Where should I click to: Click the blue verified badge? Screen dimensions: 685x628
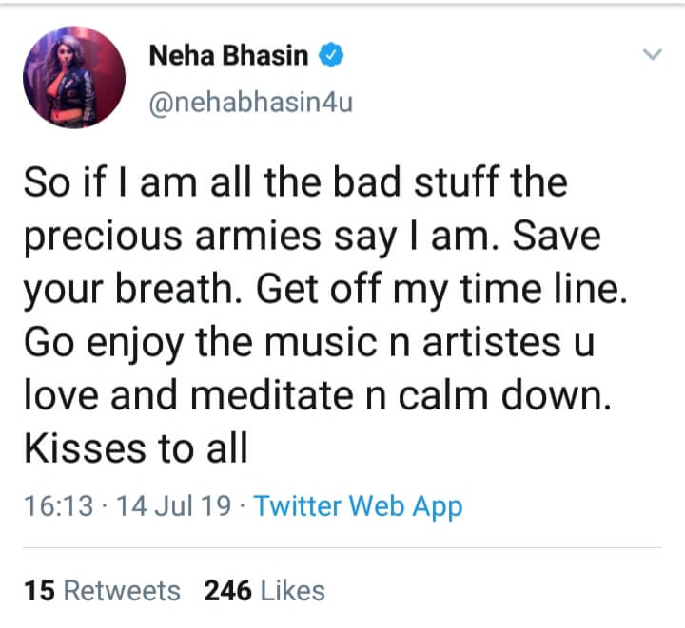coord(329,56)
